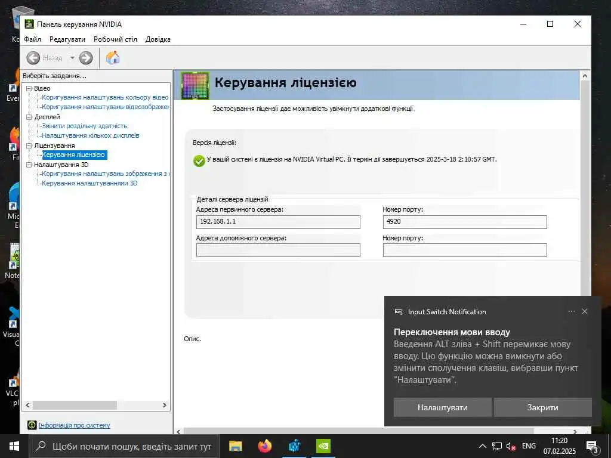Image resolution: width=611 pixels, height=458 pixels.
Task: Switch input language via ENG indicator
Action: [529, 446]
